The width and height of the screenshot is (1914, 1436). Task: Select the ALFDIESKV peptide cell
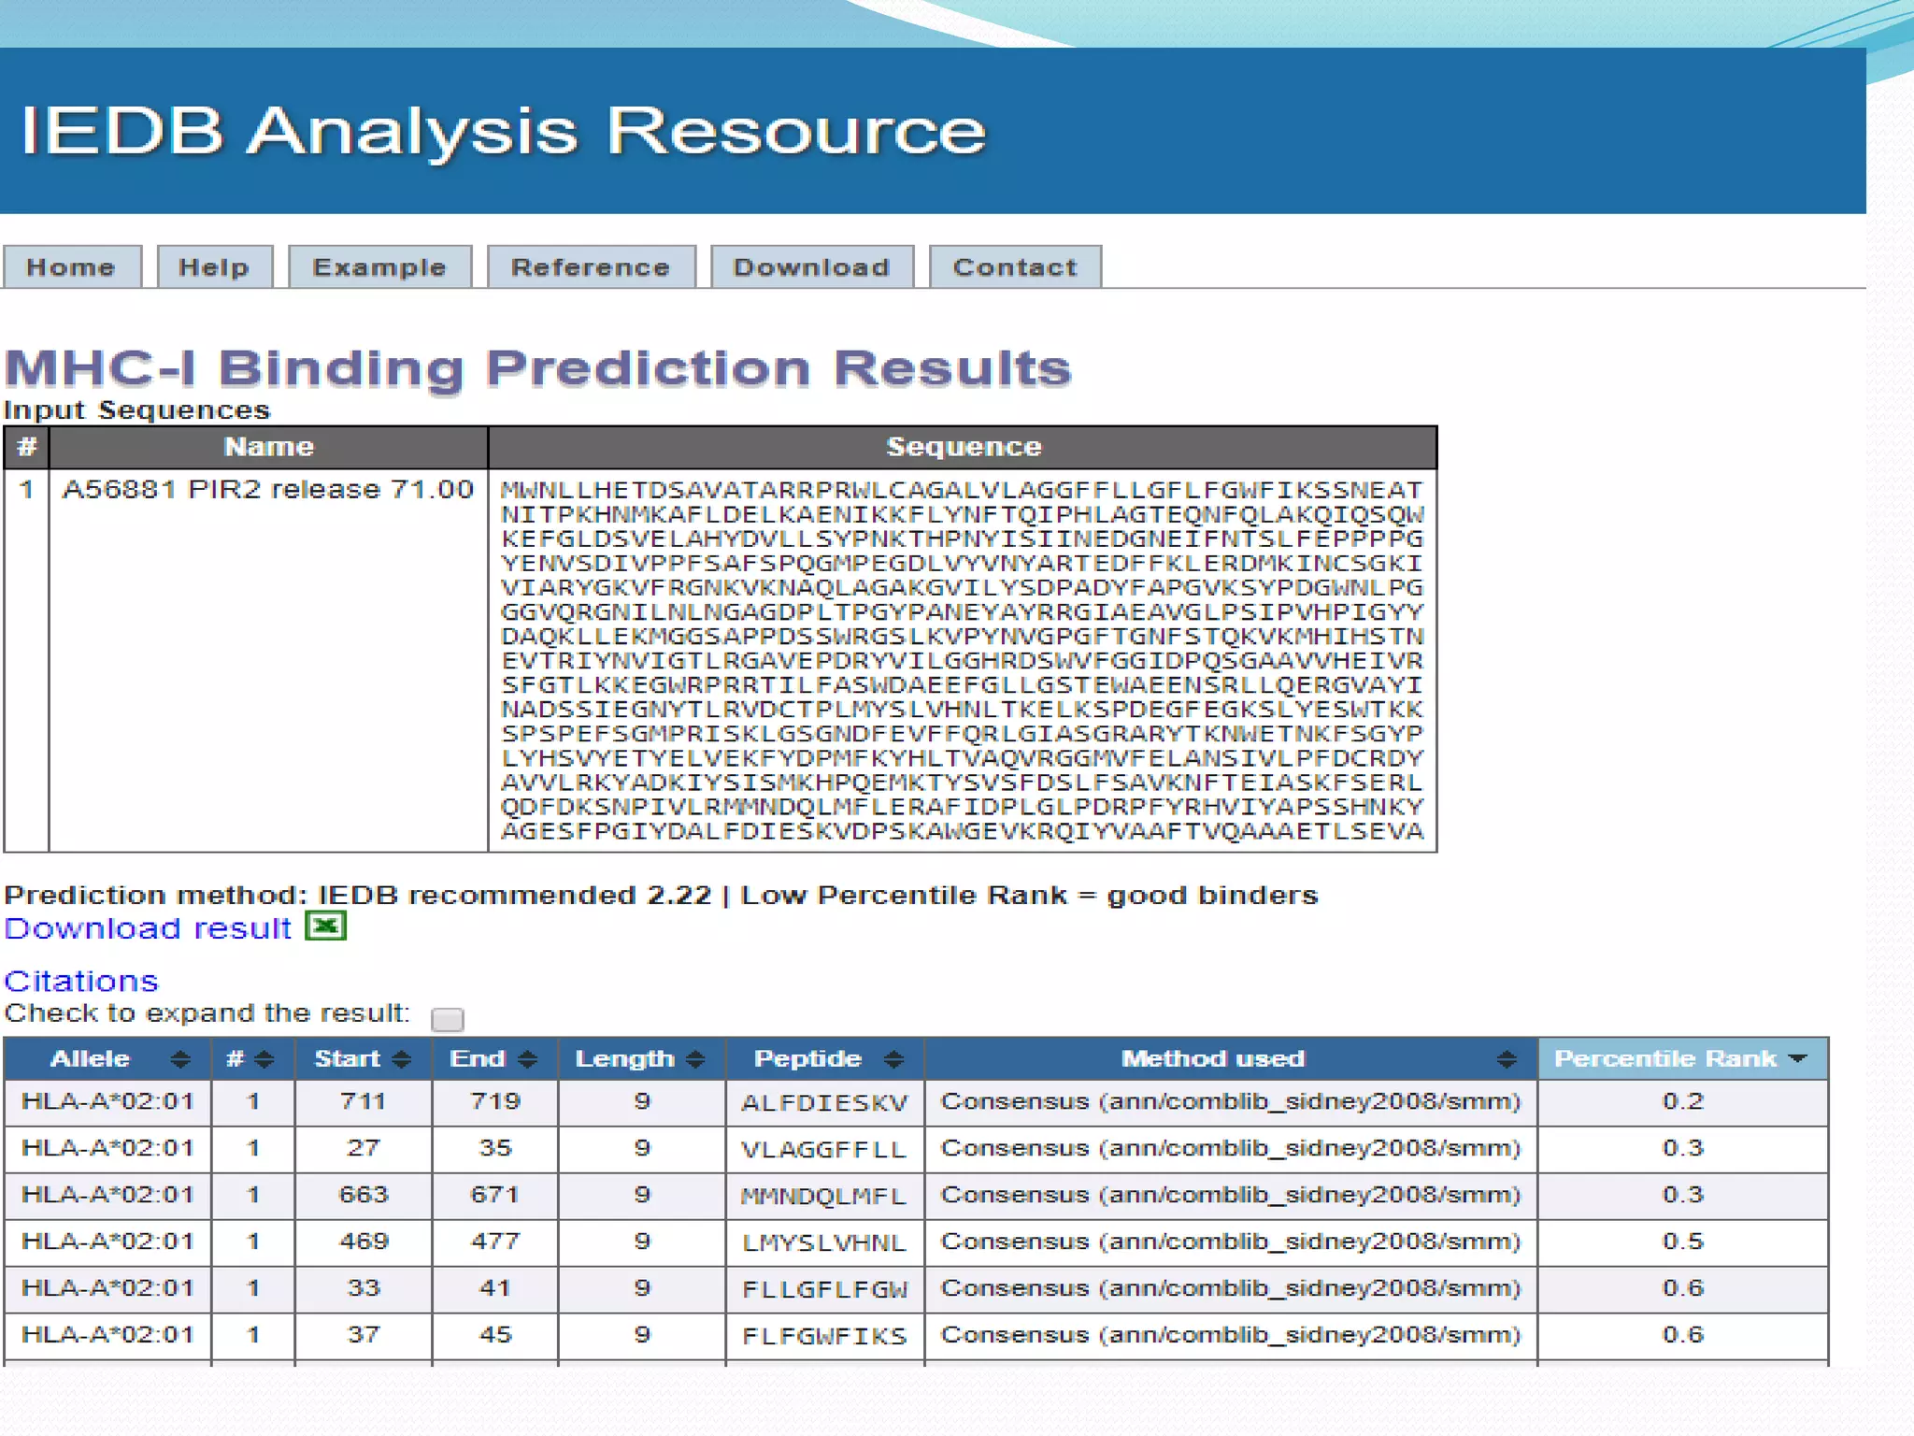824,1103
